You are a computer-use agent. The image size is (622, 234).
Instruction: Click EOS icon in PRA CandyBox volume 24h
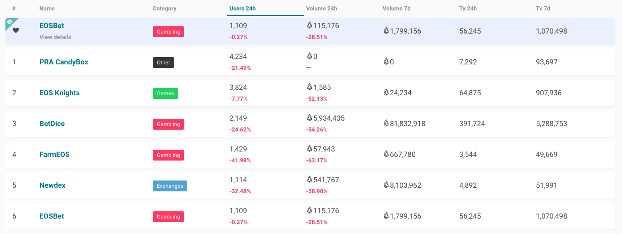point(310,56)
